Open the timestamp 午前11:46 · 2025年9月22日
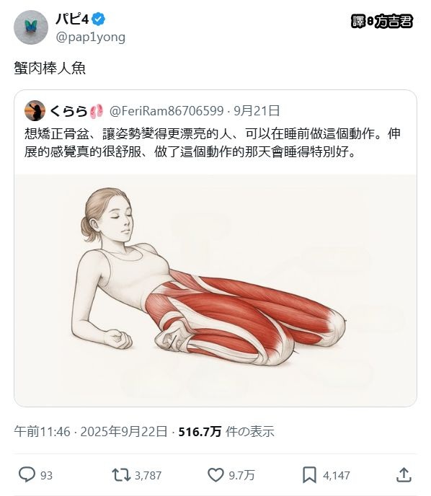The image size is (431, 496). click(91, 431)
